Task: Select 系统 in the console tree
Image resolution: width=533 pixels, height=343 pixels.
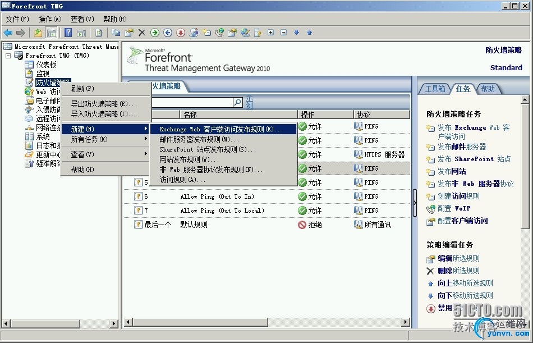Action: tap(43, 136)
